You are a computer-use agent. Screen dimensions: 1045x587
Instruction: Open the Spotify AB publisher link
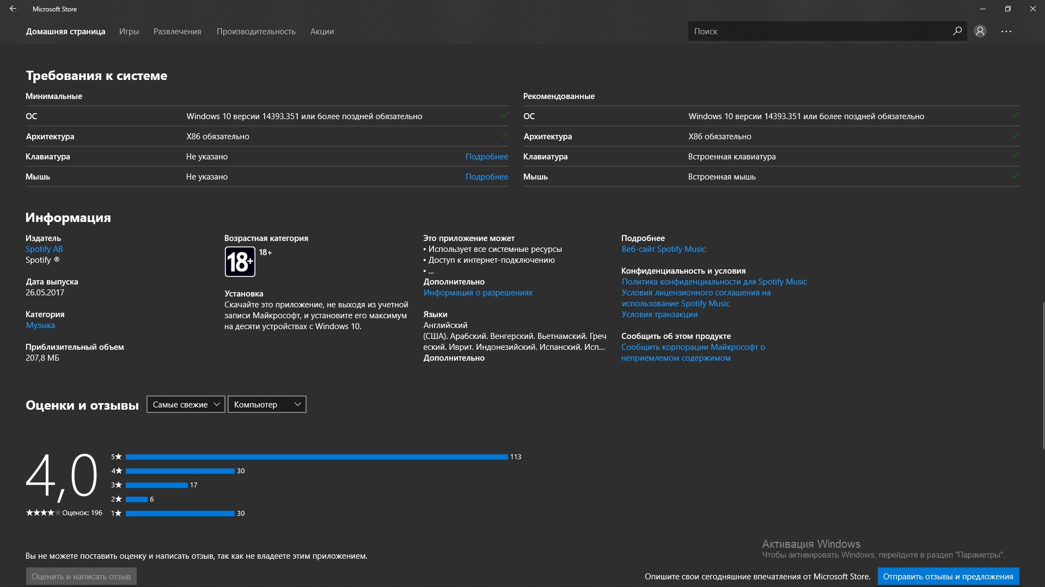[x=44, y=249]
